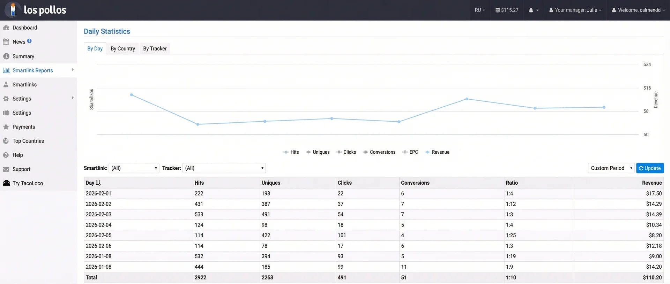Click the second Settings columns icon
Image resolution: width=670 pixels, height=284 pixels.
tap(6, 113)
